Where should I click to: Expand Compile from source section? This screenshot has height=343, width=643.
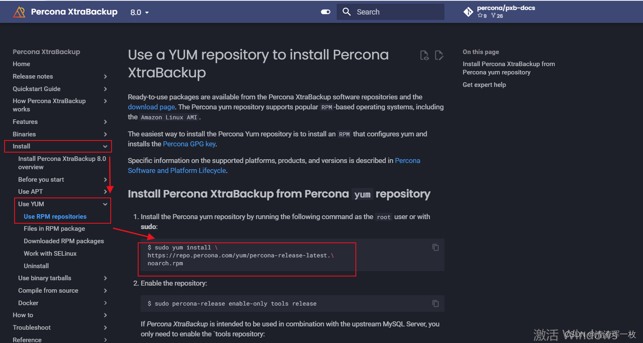(105, 291)
